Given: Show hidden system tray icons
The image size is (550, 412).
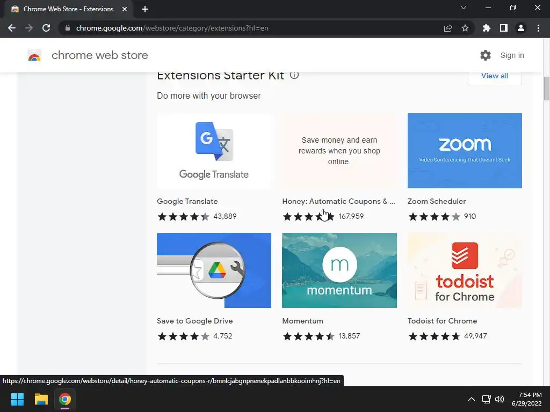Looking at the screenshot, I should coord(472,399).
